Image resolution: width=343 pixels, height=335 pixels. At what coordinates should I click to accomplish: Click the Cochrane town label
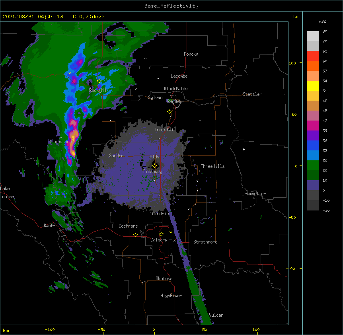(x=128, y=226)
